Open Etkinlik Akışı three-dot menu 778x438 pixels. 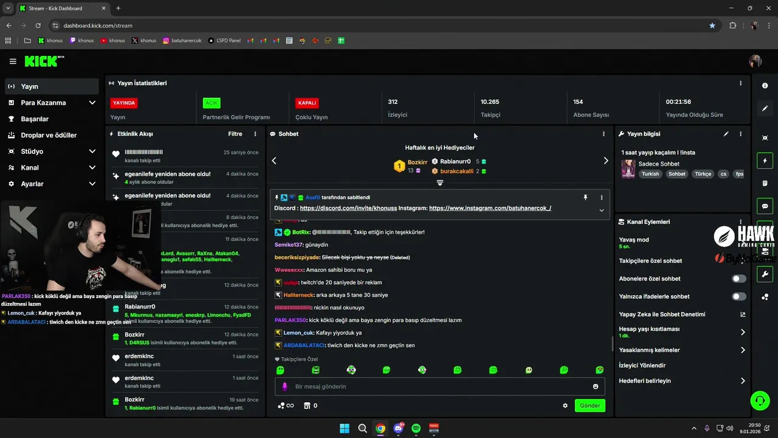[255, 134]
